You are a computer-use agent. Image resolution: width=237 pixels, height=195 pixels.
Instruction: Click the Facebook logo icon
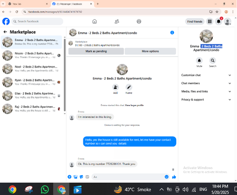pyautogui.click(x=6, y=21)
